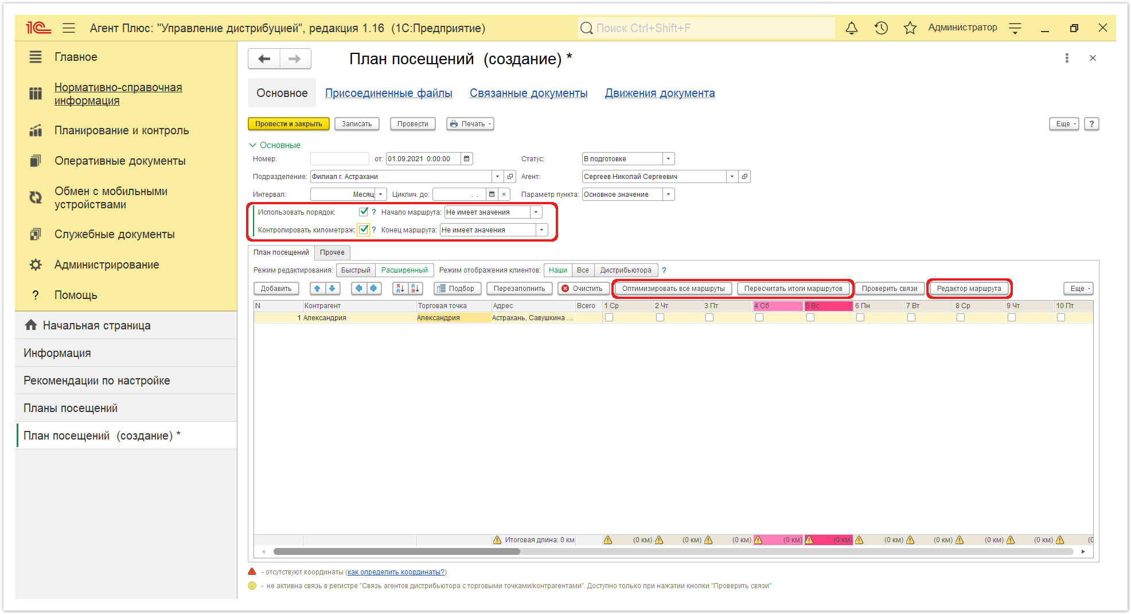Expand the Начало маршрута dropdown

pos(536,212)
